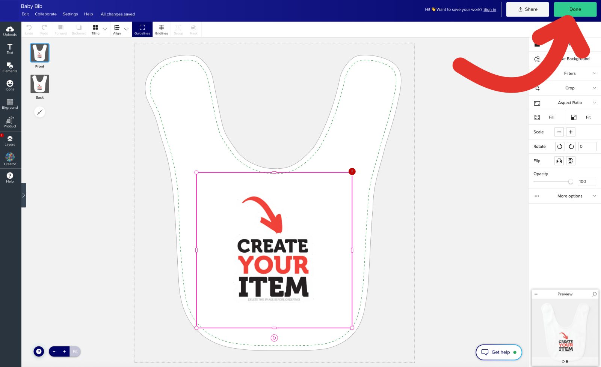Viewport: 601px width, 367px height.
Task: Toggle Guidelines display
Action: coord(142,30)
